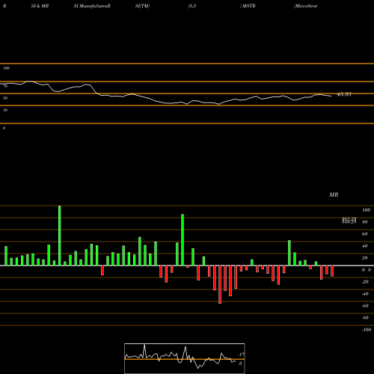Click the MR axis label -80
This screenshot has height=374, width=374.
[365, 318]
